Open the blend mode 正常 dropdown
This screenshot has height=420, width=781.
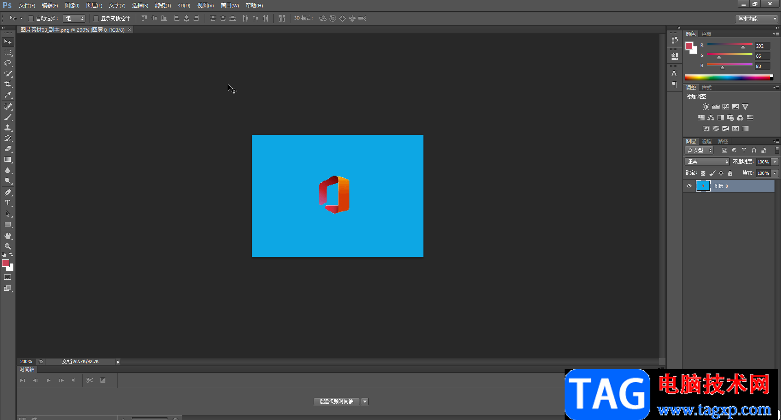point(707,162)
